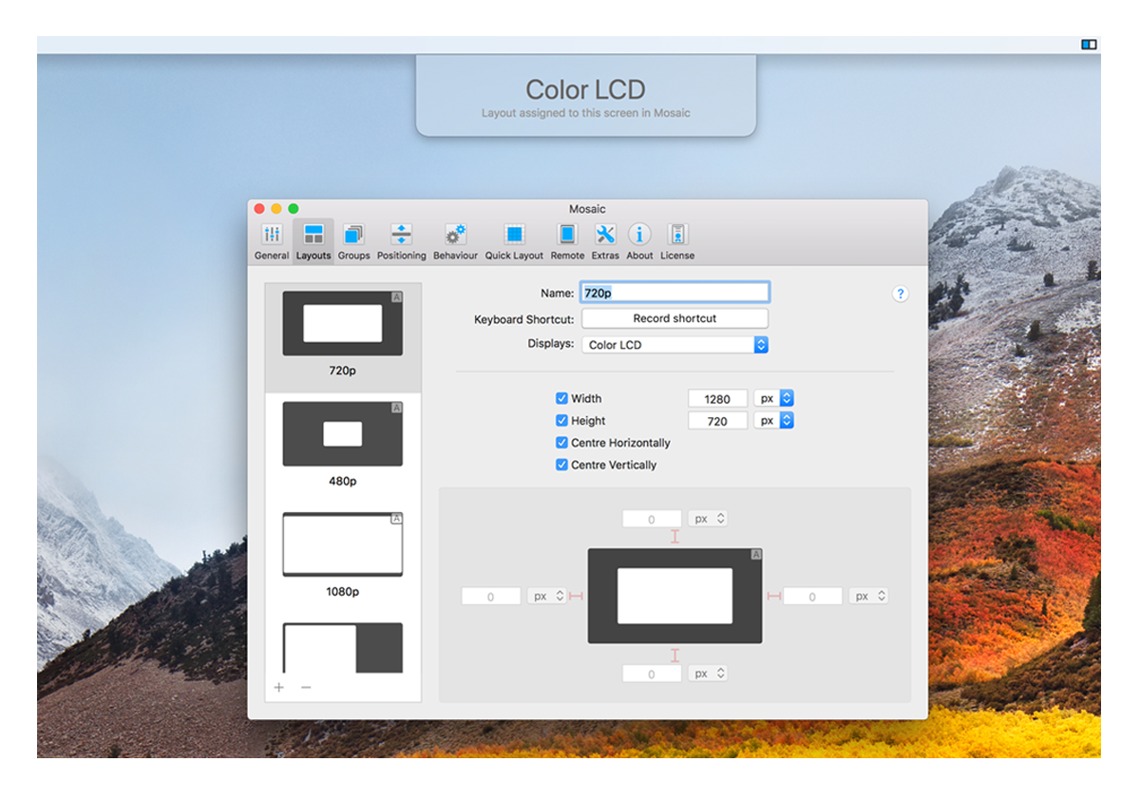
Task: Click the Color LCD layout overlay banner
Action: (586, 95)
